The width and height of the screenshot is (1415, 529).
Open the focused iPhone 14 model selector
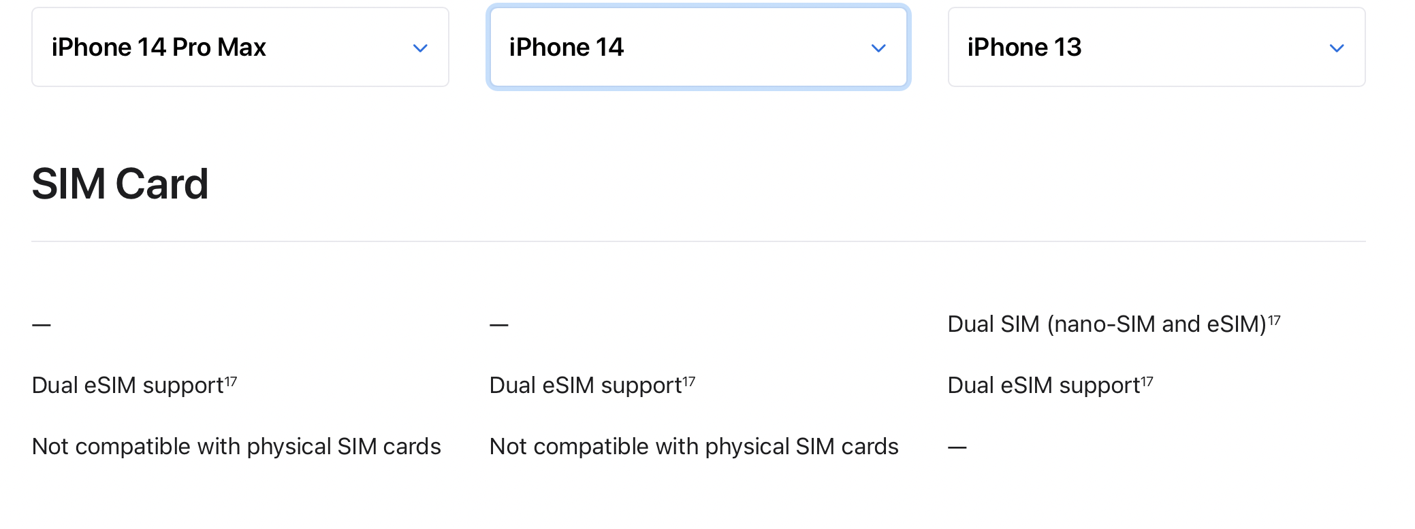coord(699,47)
